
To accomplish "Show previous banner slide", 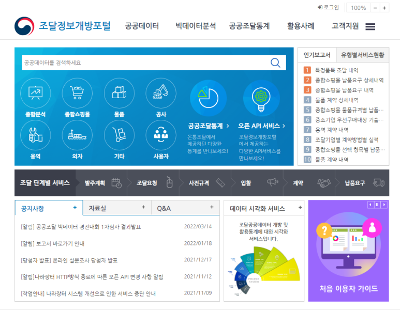I will point(371,205).
